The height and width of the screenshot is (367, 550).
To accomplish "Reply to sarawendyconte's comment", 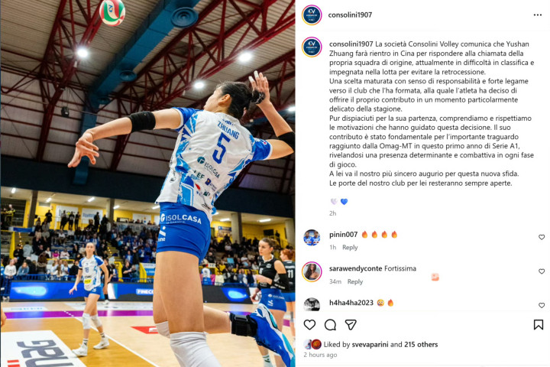I will pos(355,281).
